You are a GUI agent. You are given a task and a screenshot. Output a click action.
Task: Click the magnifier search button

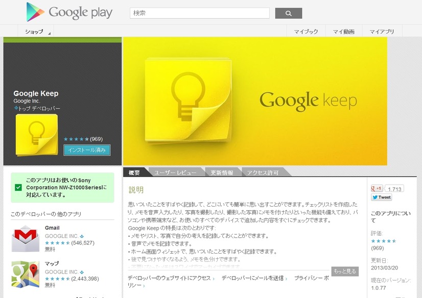coord(289,13)
